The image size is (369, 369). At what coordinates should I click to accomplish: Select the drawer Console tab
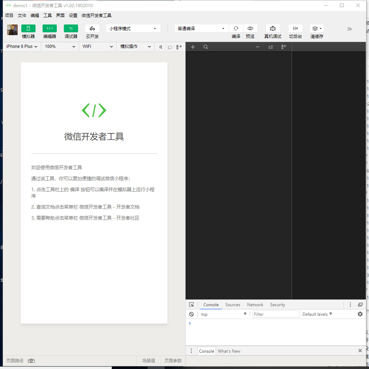(206, 351)
